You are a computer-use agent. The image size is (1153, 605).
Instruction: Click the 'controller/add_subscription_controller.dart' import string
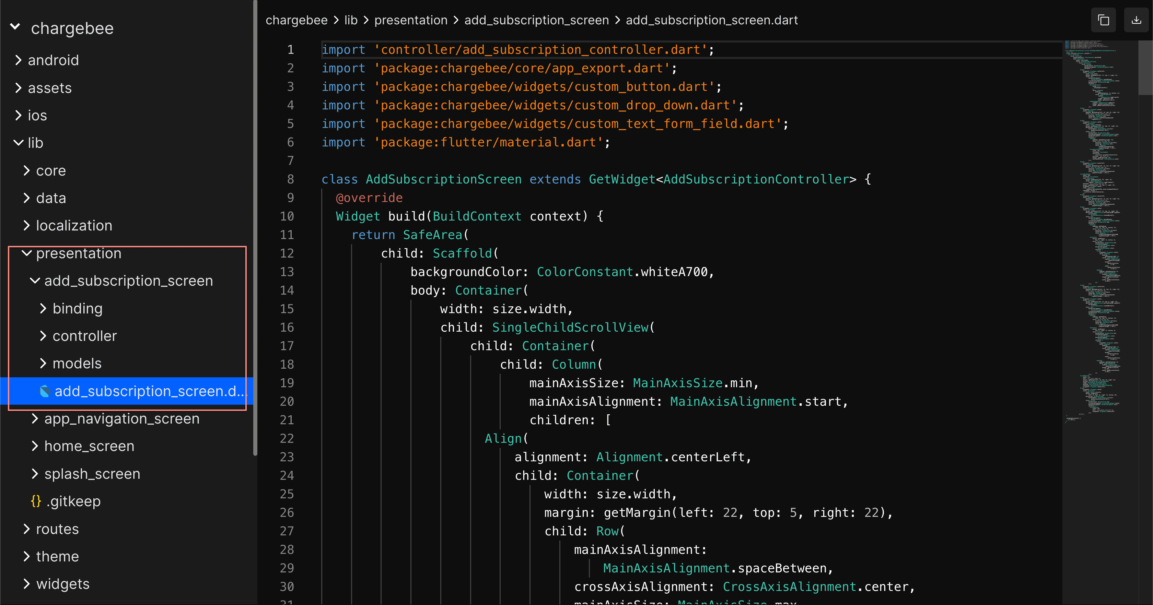click(541, 50)
